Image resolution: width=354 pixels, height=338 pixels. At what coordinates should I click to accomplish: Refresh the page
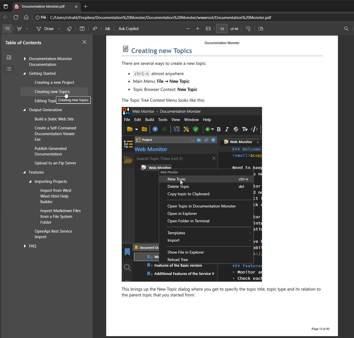click(x=16, y=17)
